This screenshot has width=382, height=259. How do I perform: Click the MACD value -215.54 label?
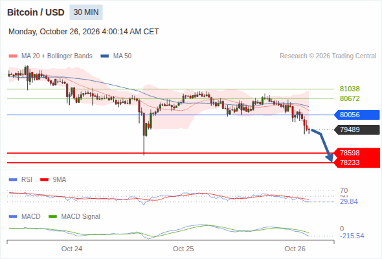(x=352, y=236)
